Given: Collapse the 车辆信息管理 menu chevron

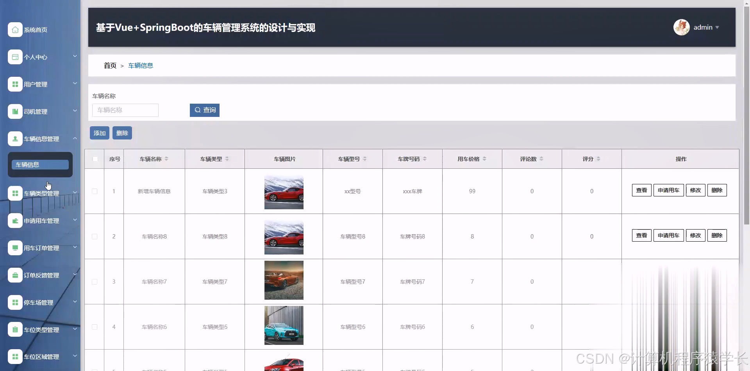Looking at the screenshot, I should (75, 138).
